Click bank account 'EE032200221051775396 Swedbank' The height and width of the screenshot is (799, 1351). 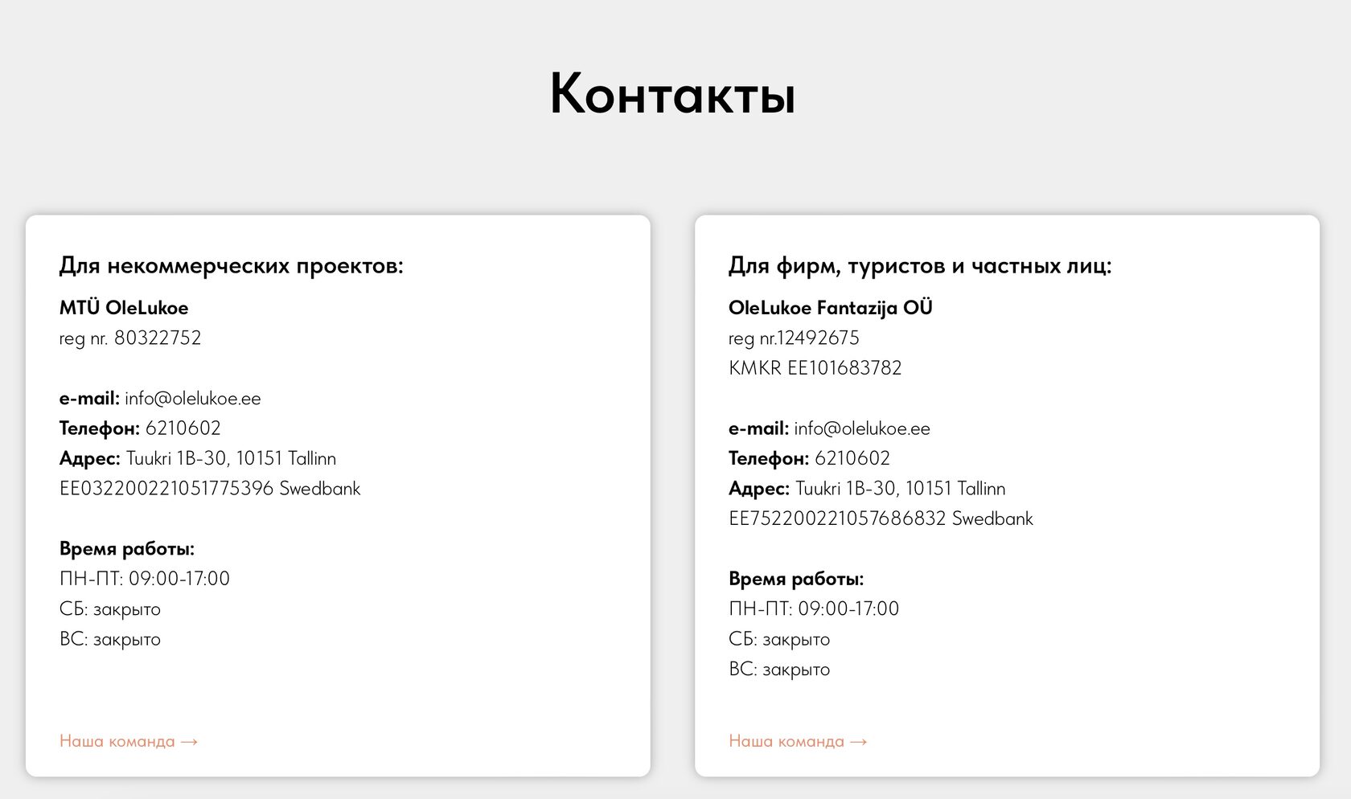coord(210,489)
